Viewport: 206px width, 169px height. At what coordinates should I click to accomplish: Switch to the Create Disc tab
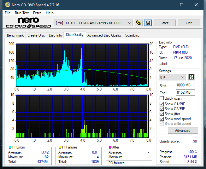(36, 35)
